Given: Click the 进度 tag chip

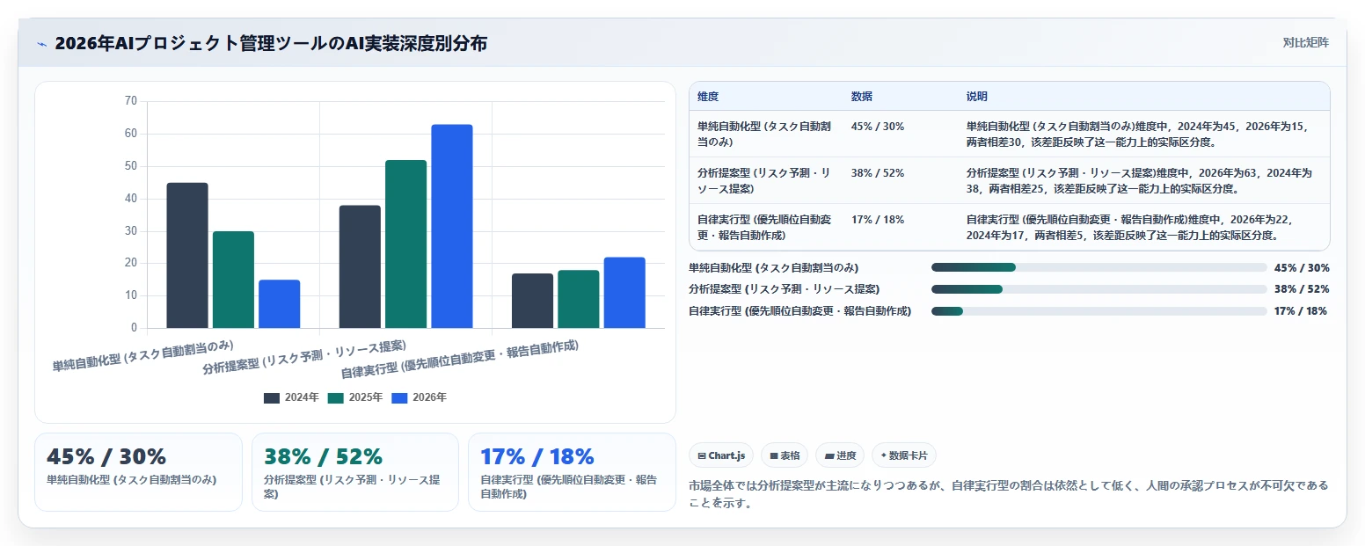Looking at the screenshot, I should click(840, 455).
